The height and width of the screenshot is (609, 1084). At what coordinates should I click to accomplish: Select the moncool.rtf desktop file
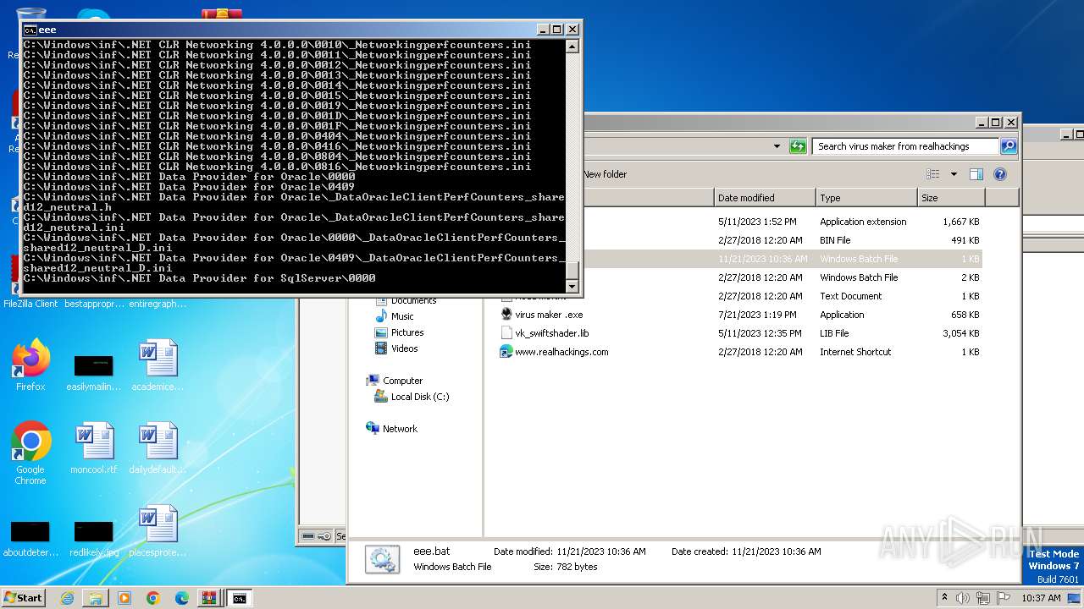(x=93, y=448)
